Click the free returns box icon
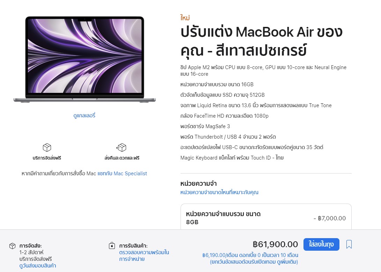The height and width of the screenshot is (272, 381). click(x=121, y=147)
